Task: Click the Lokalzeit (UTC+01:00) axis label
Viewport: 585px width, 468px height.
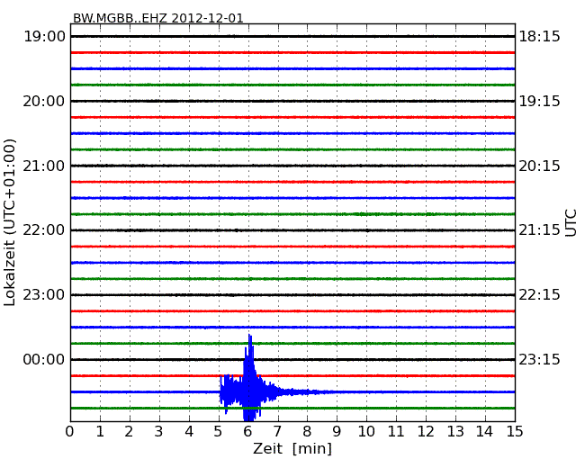Action: (10, 222)
